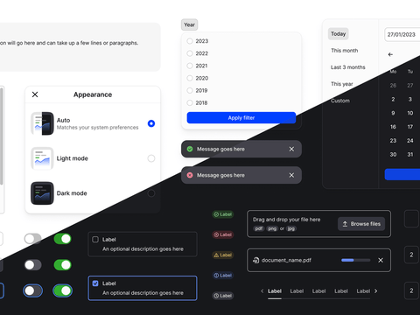Click the Apply filter button
Screen dimensions: 420x315
coord(241,118)
